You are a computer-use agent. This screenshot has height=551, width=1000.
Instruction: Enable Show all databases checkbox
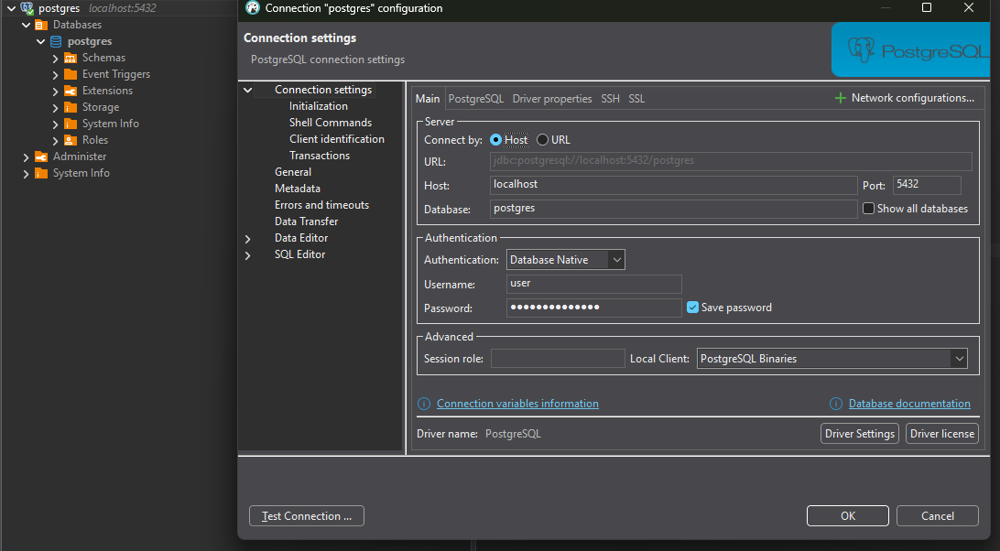click(x=868, y=209)
